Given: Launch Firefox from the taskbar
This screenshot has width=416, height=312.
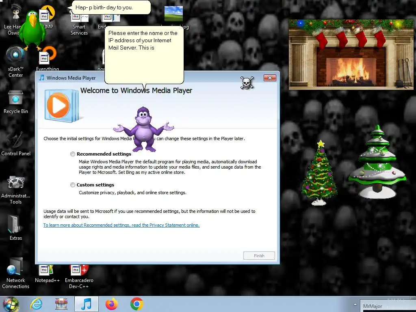Looking at the screenshot, I should (x=112, y=304).
